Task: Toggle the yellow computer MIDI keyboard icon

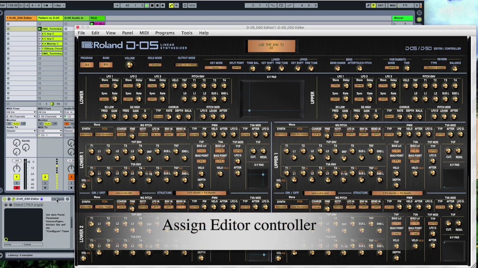Action: click(x=373, y=5)
